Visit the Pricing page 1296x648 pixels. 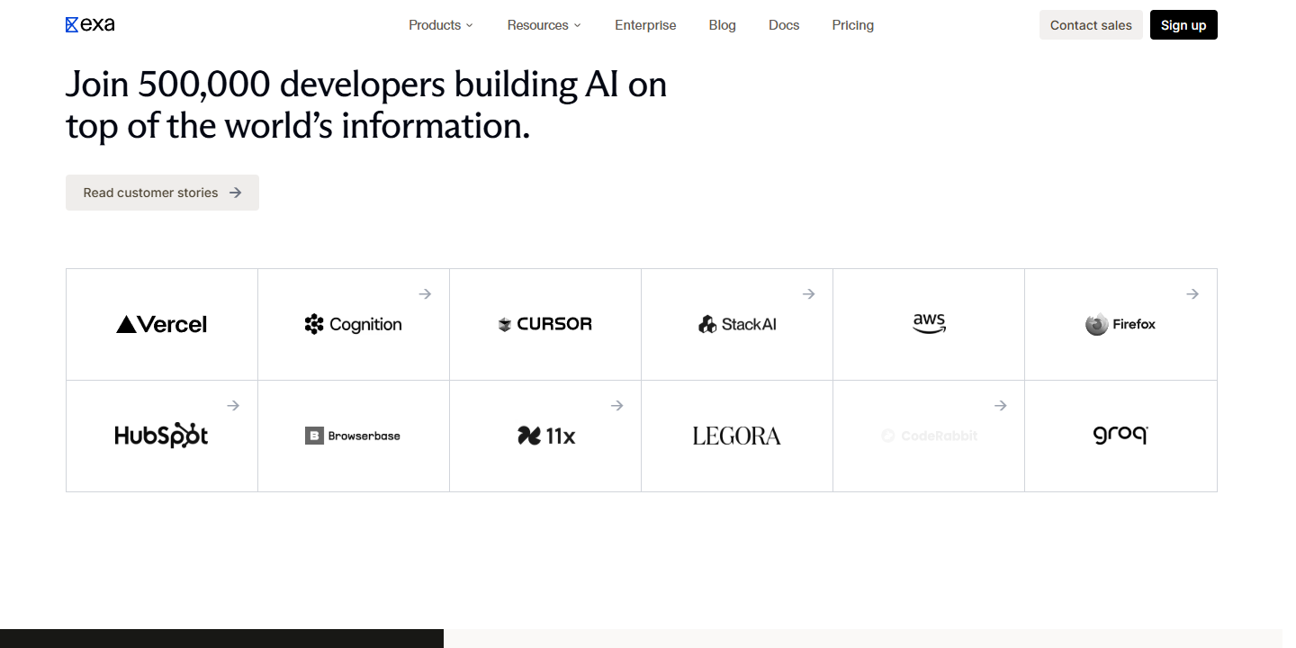(853, 25)
